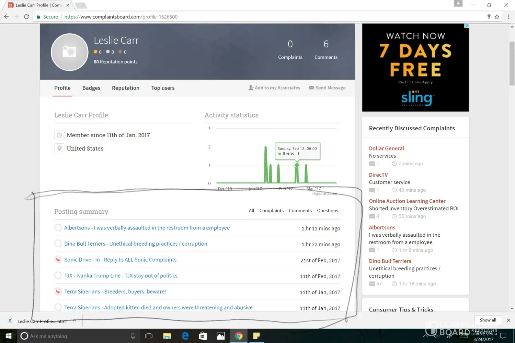
Task: Filter posting summary by Complaints
Action: 271,211
